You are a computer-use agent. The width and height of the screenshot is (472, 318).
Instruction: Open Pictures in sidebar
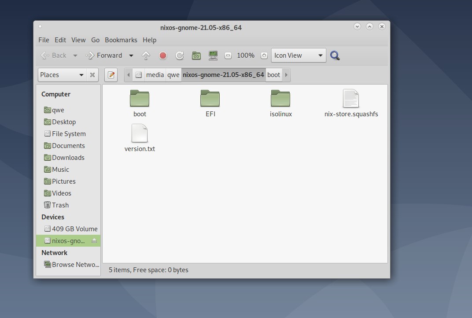[68, 181]
